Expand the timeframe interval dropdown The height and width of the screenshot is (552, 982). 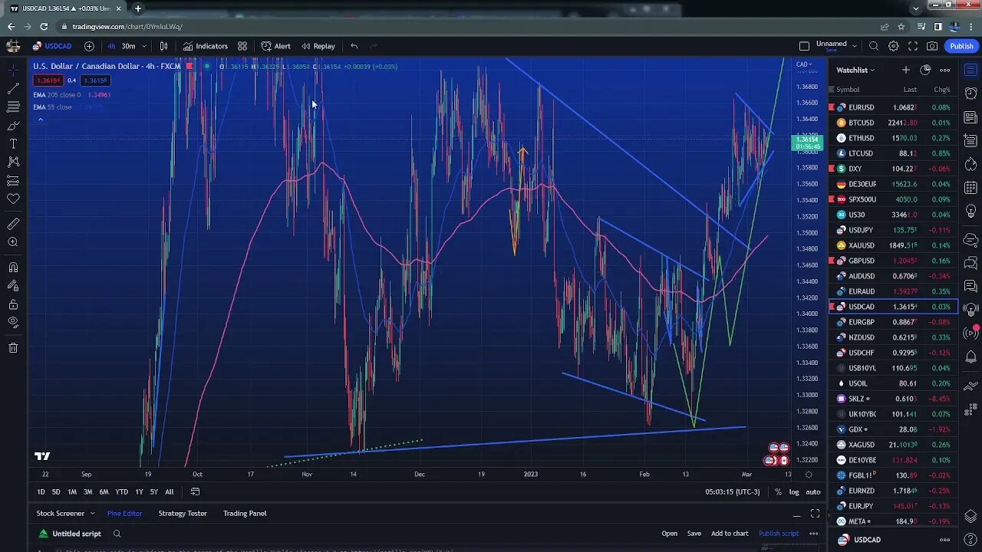pos(143,46)
